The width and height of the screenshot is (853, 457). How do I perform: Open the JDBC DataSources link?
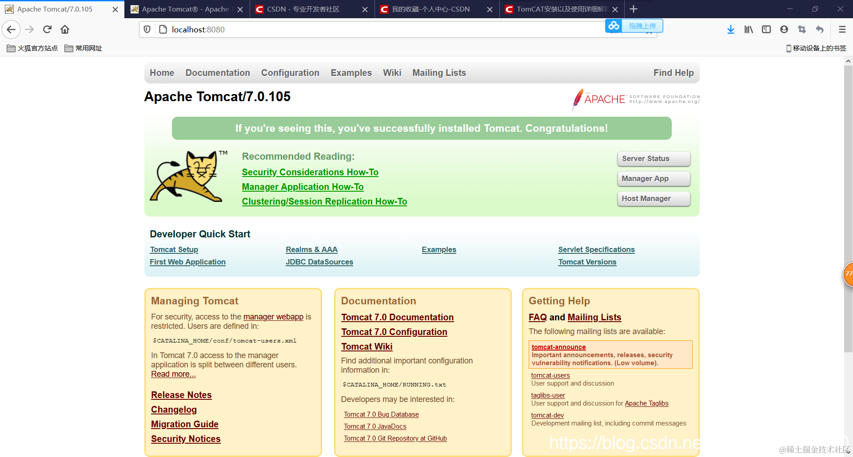click(x=319, y=262)
